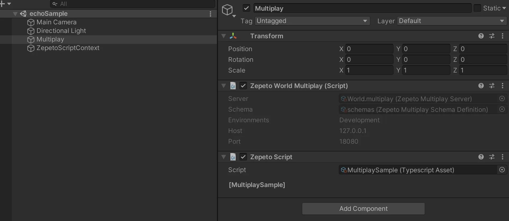Click the Unity scene icon beside echoSample
The width and height of the screenshot is (509, 221).
(23, 14)
